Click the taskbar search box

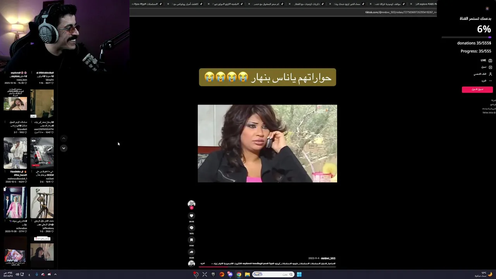click(273, 274)
